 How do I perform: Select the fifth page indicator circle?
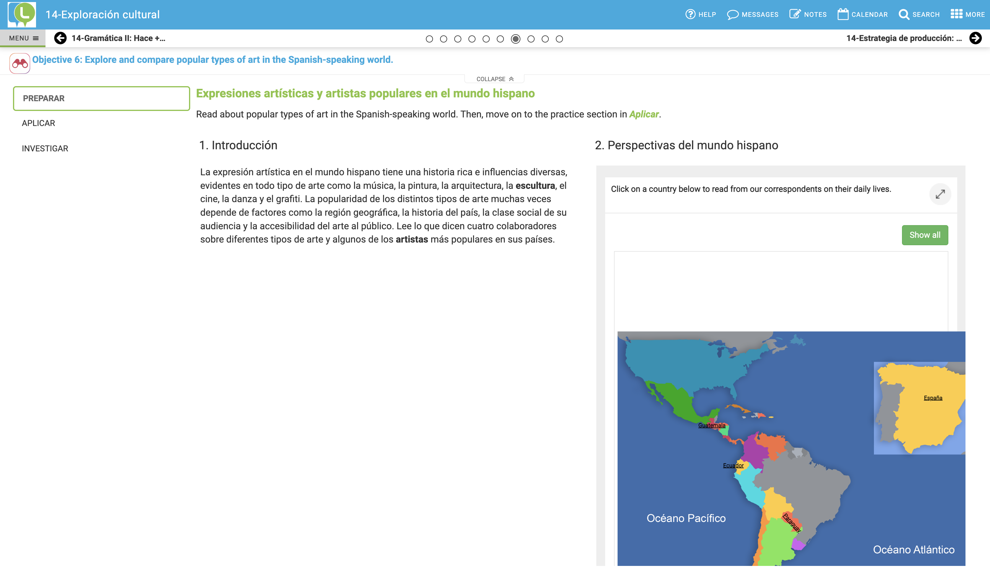click(486, 39)
